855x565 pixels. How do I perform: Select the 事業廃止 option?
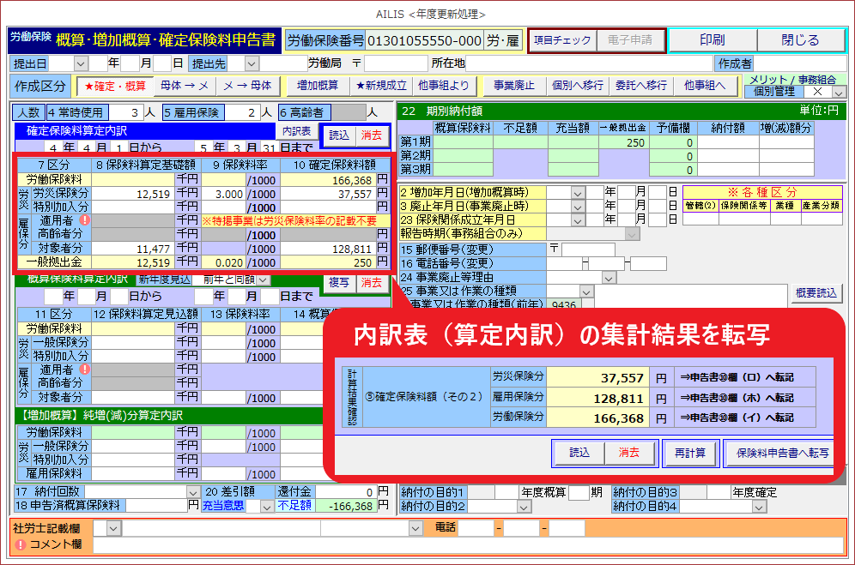pyautogui.click(x=513, y=86)
